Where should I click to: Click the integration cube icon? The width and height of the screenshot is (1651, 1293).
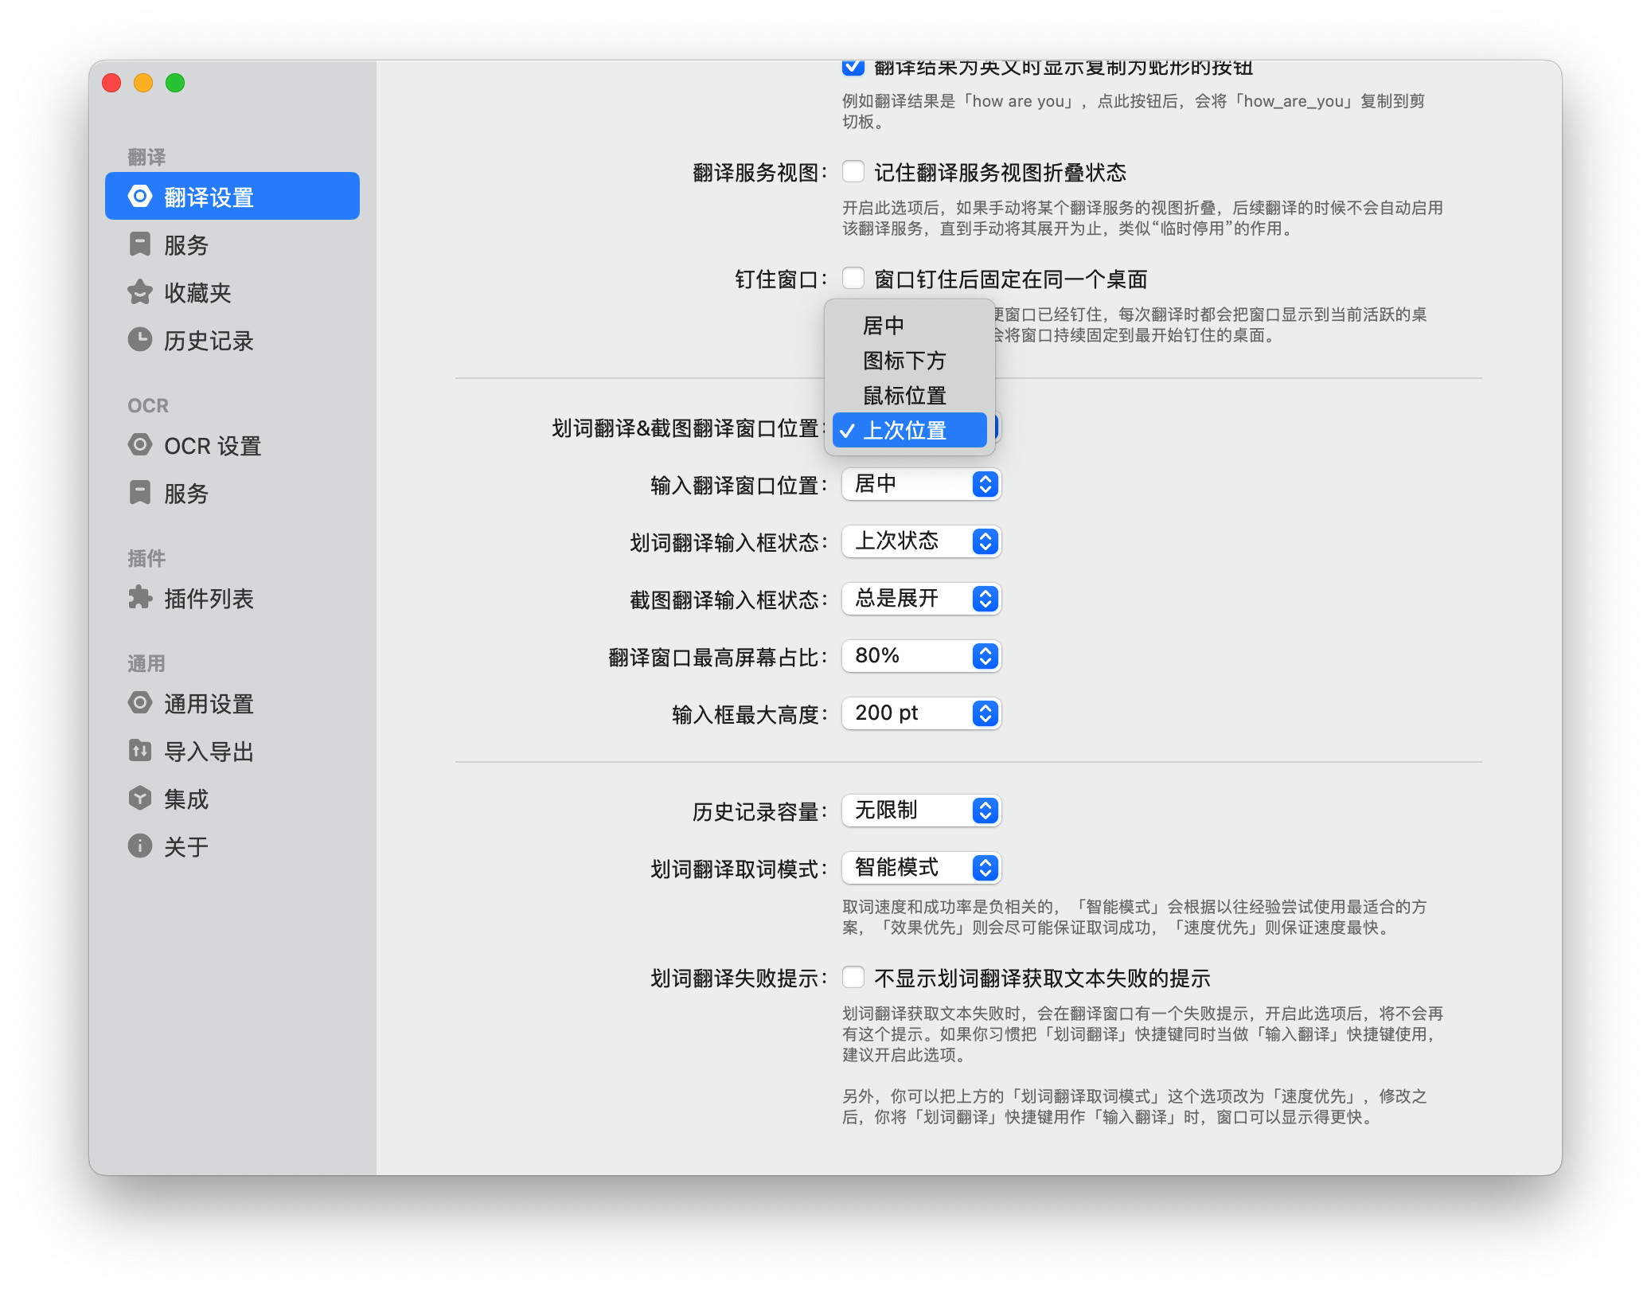[x=140, y=799]
